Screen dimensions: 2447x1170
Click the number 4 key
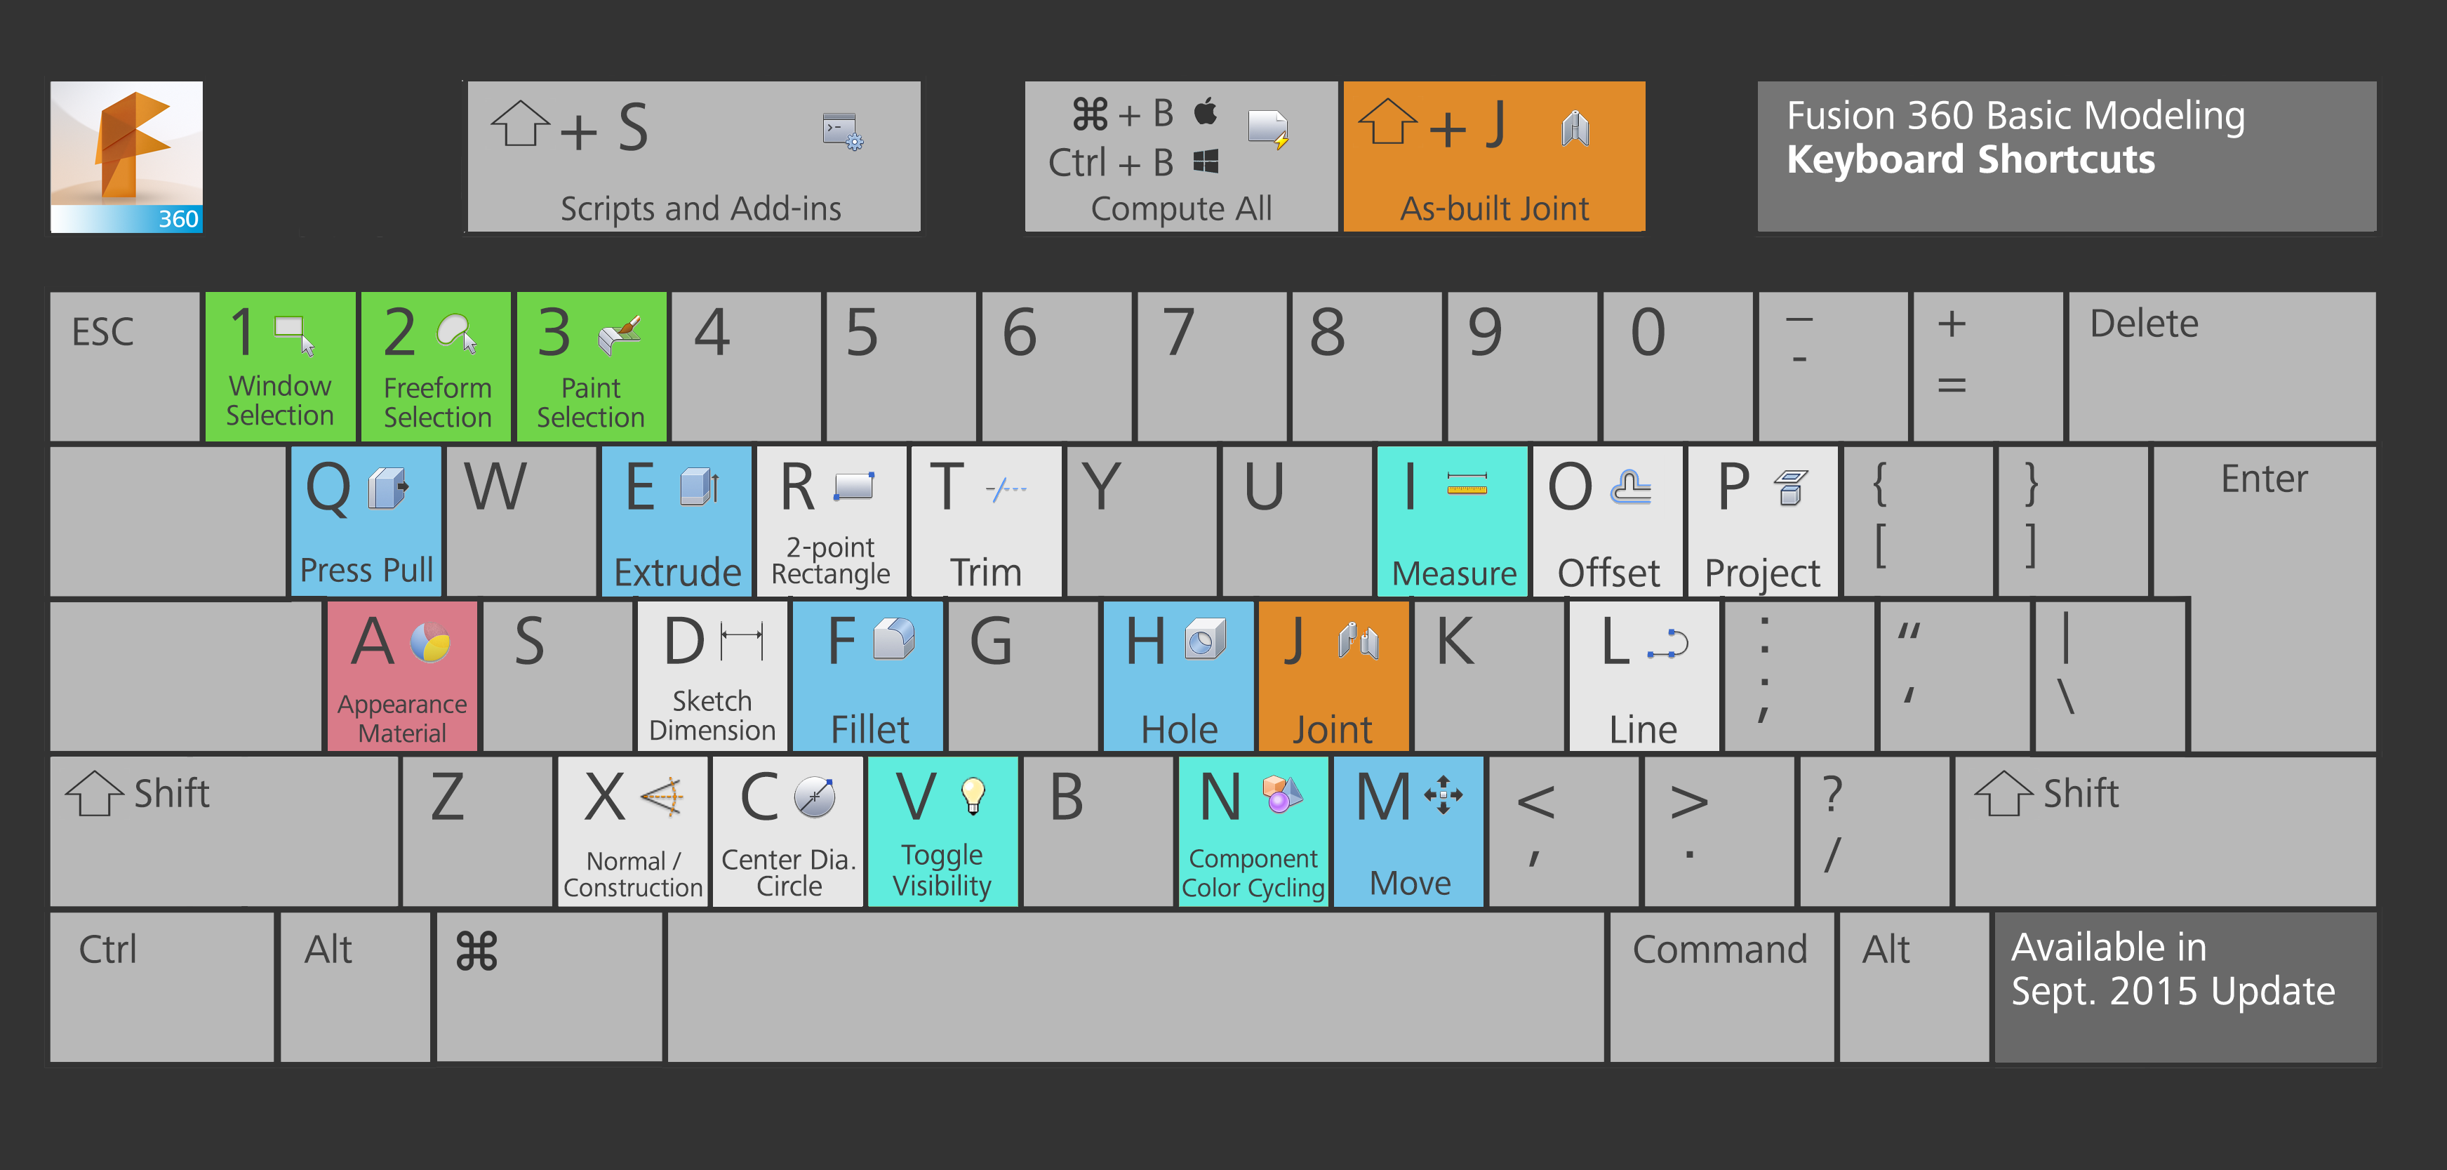pyautogui.click(x=746, y=367)
